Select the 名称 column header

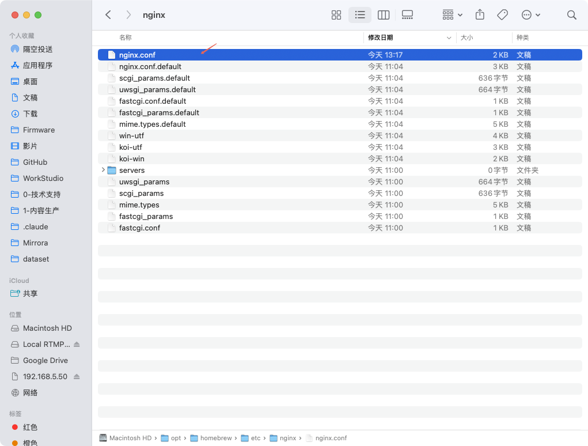pos(126,37)
